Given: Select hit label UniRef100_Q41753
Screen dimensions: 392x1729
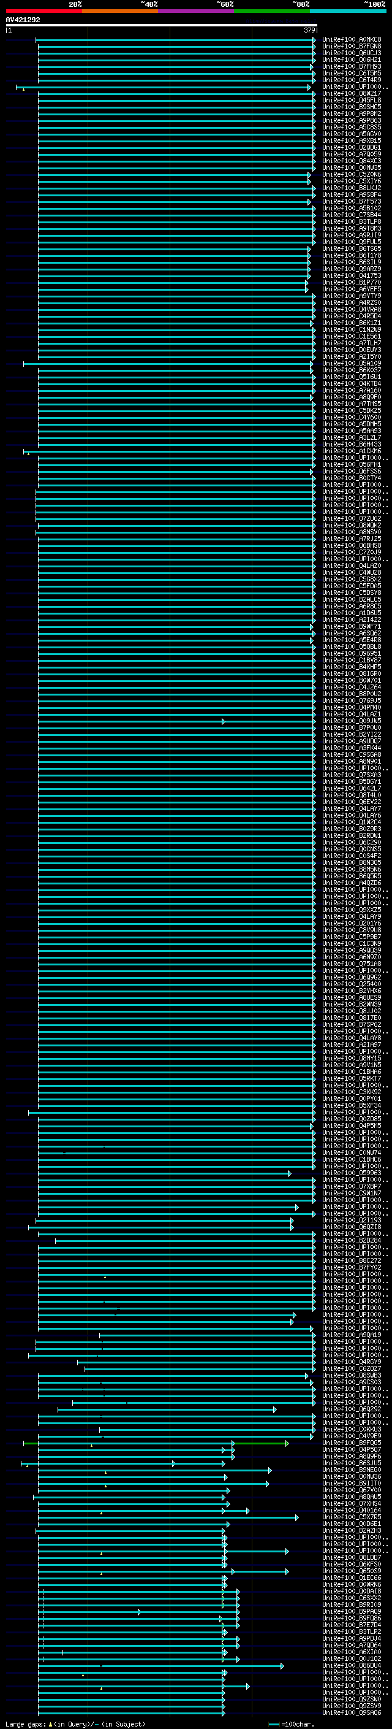Looking at the screenshot, I should (352, 276).
